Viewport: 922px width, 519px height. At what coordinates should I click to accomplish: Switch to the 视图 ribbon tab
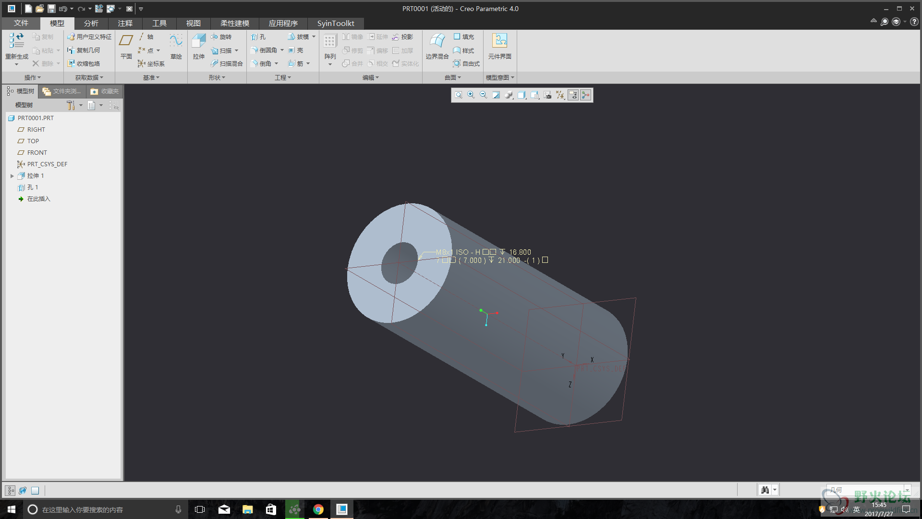pos(193,23)
